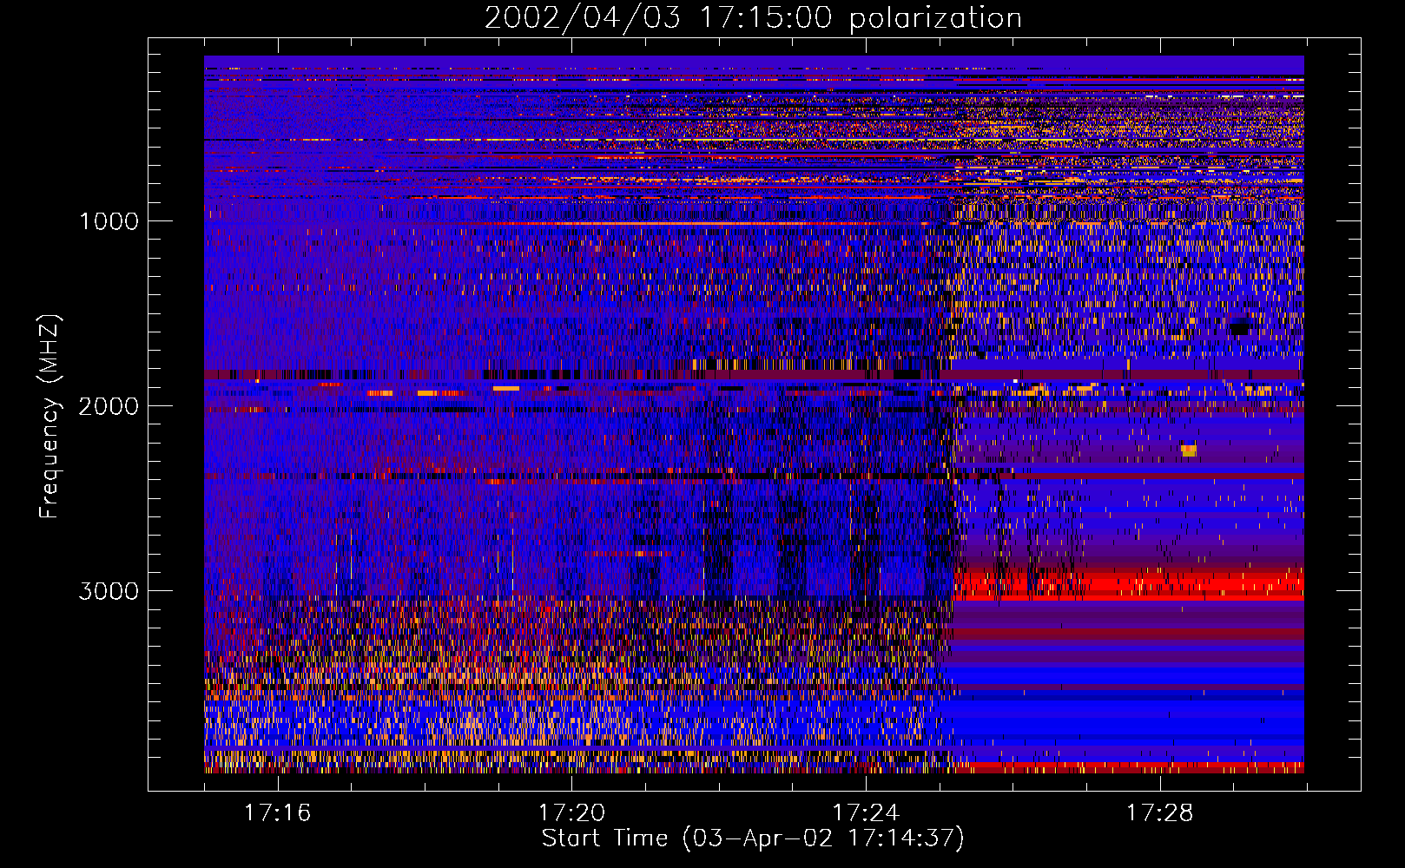Click the plot title '2002/04/03 17:15:00 polarization'
Screen dimensions: 1405x868
coord(753,17)
